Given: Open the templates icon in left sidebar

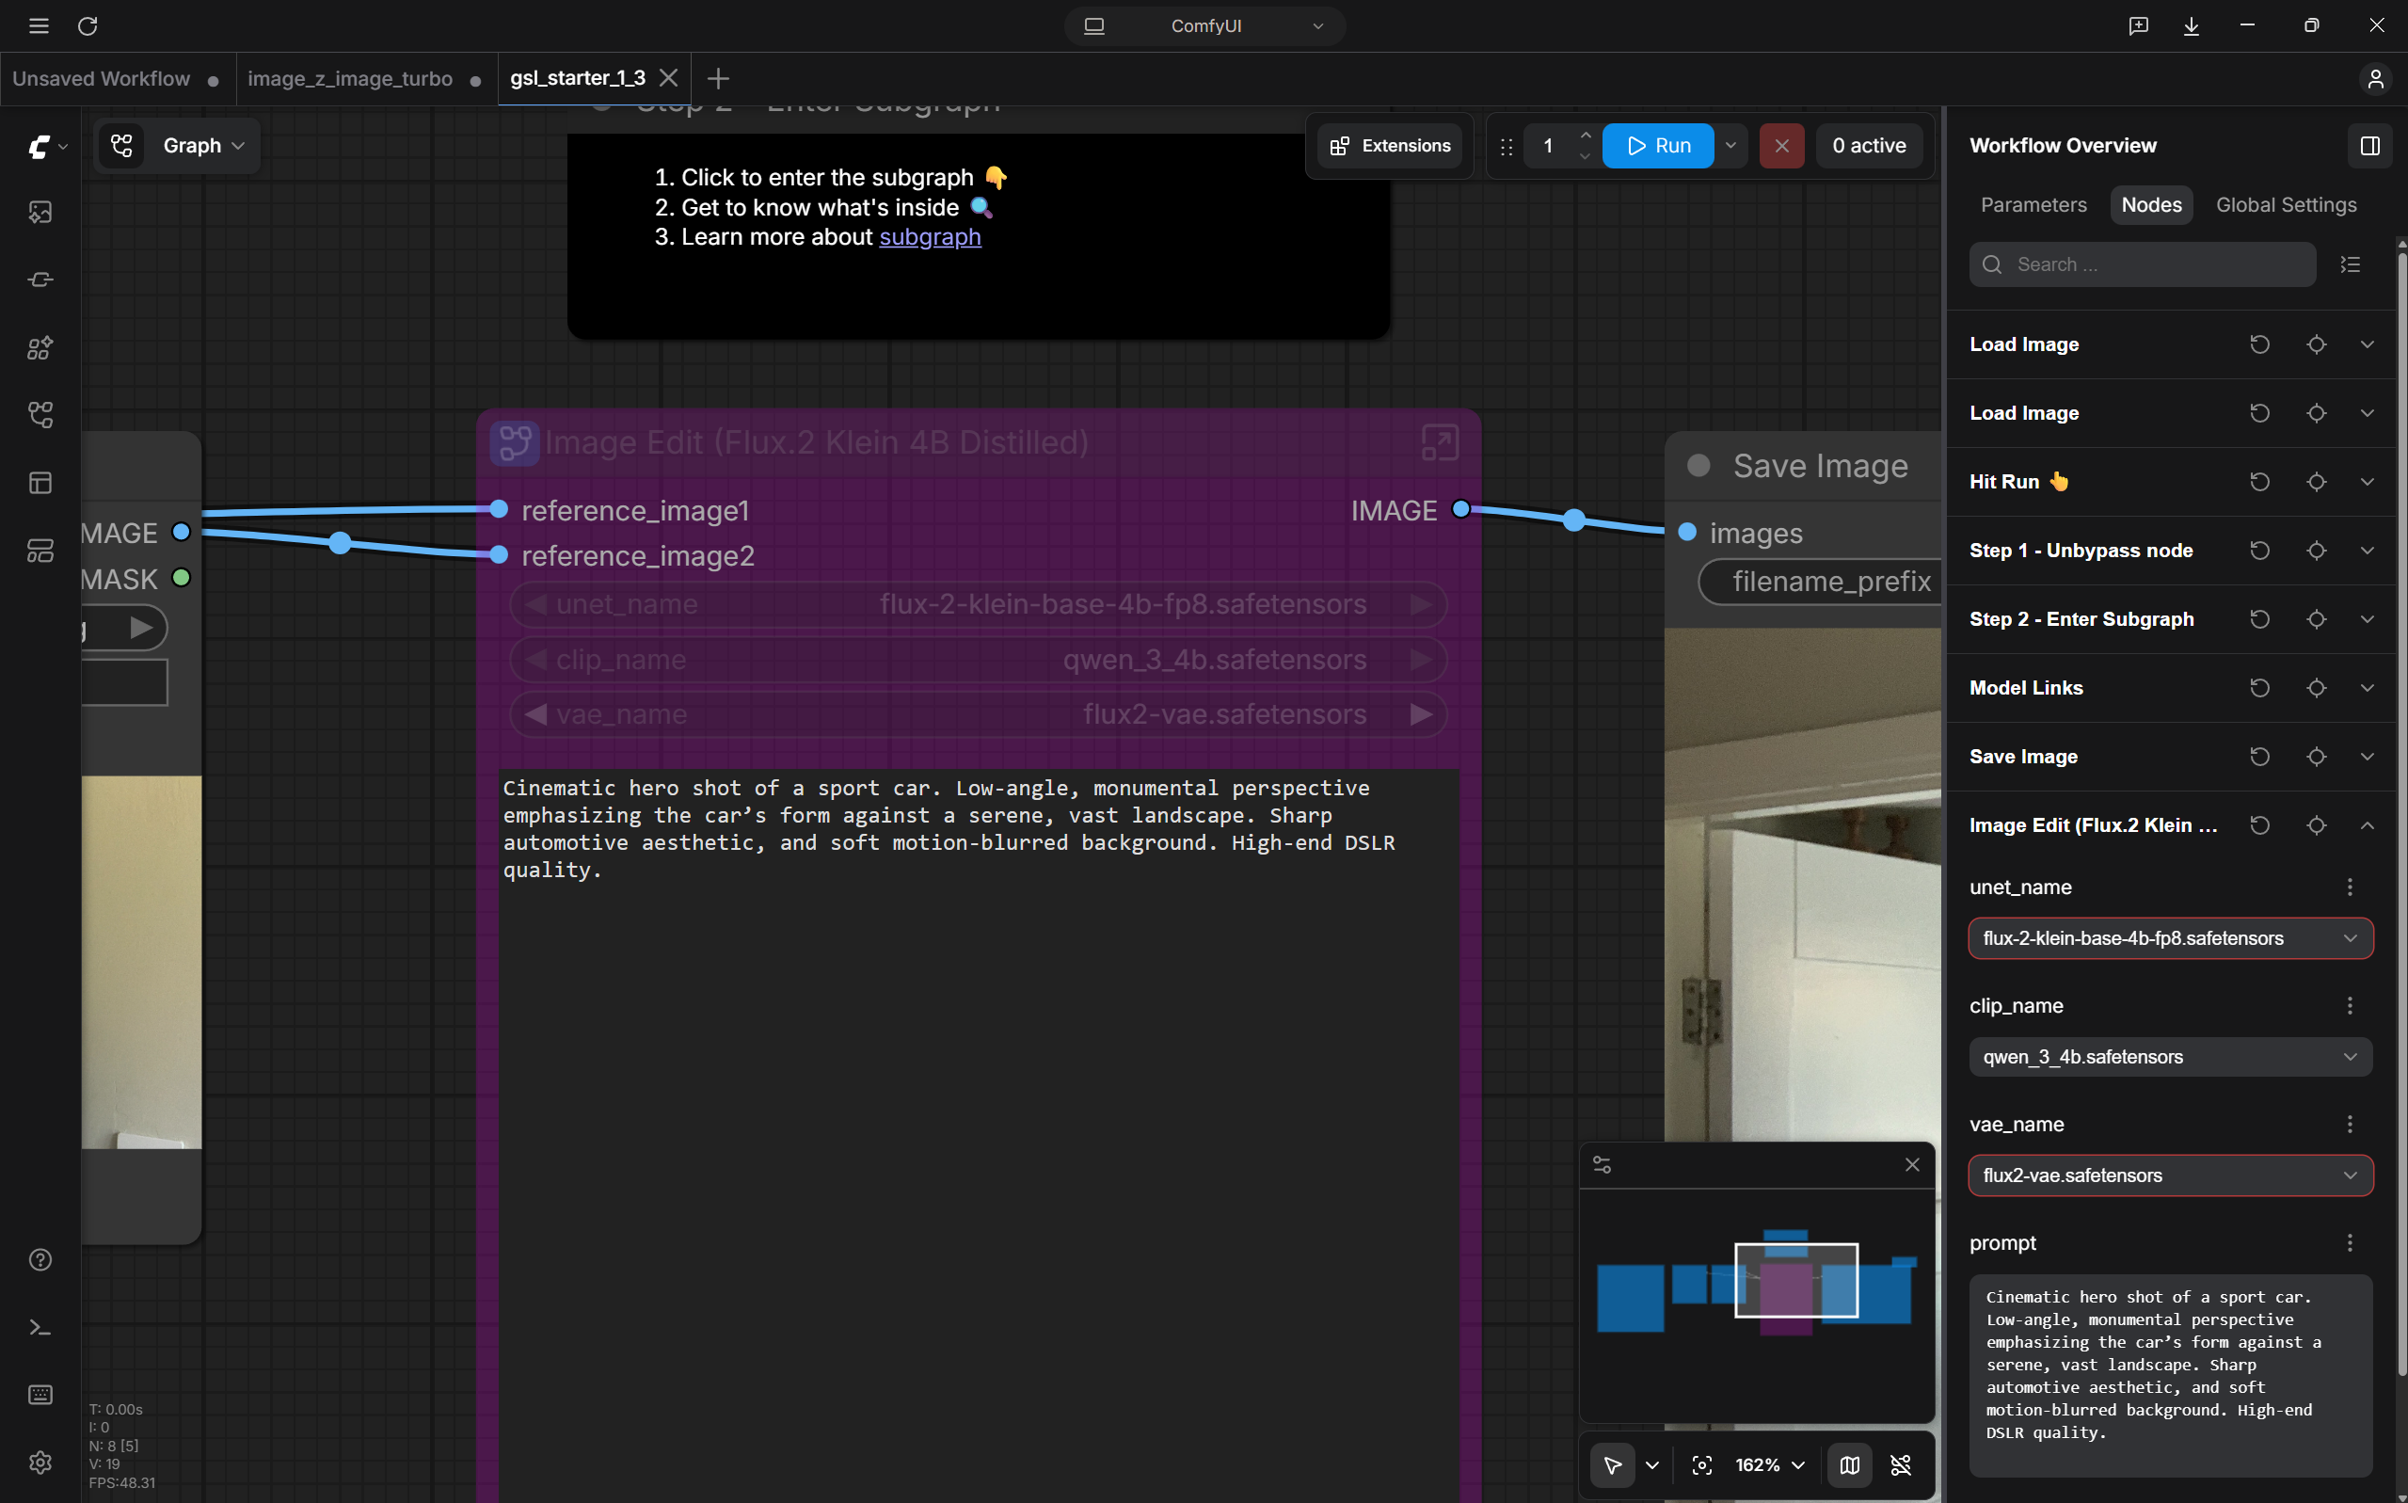Looking at the screenshot, I should tap(40, 483).
